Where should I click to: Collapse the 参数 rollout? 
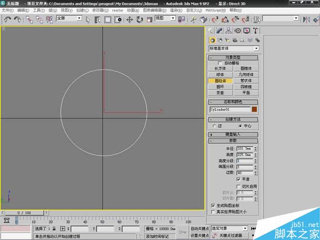pyautogui.click(x=233, y=141)
